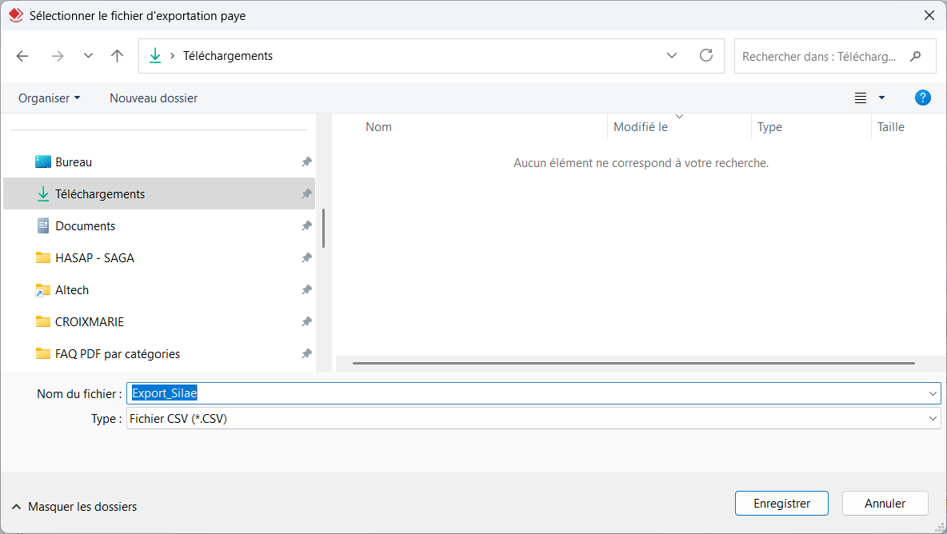Expand the file name suggestions dropdown
This screenshot has width=947, height=534.
933,393
